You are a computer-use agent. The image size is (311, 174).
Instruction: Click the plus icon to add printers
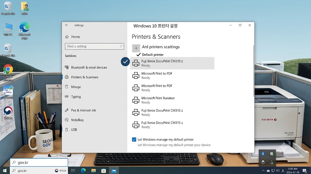point(136,48)
